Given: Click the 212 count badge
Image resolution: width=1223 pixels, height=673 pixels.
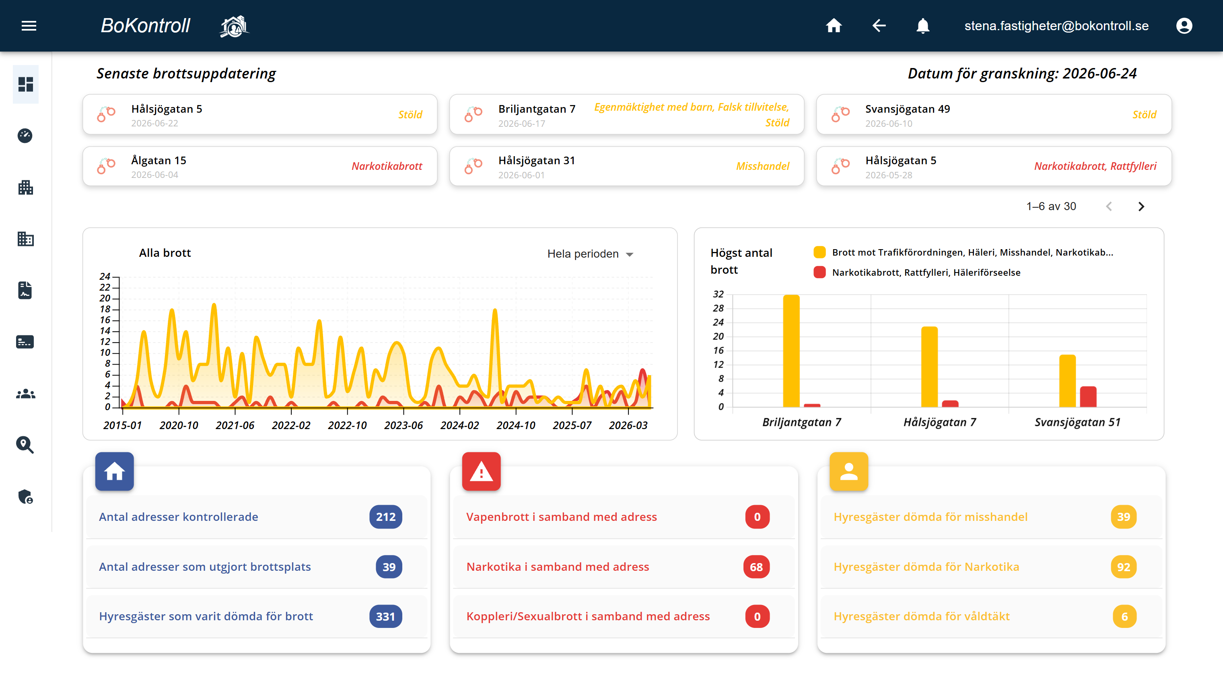Looking at the screenshot, I should 385,517.
